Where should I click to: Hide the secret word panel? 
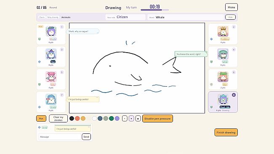(230, 17)
